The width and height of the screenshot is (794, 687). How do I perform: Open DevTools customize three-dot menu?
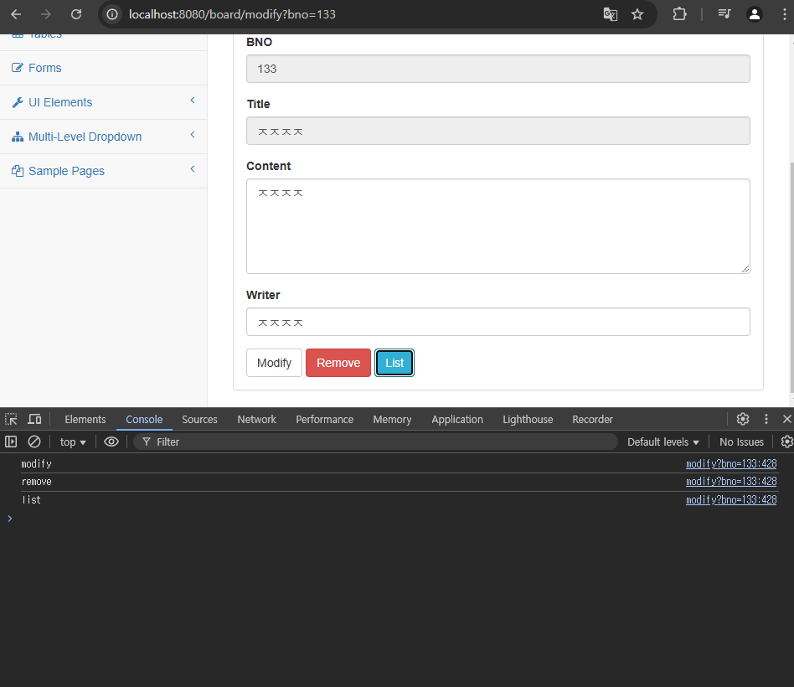click(x=766, y=419)
